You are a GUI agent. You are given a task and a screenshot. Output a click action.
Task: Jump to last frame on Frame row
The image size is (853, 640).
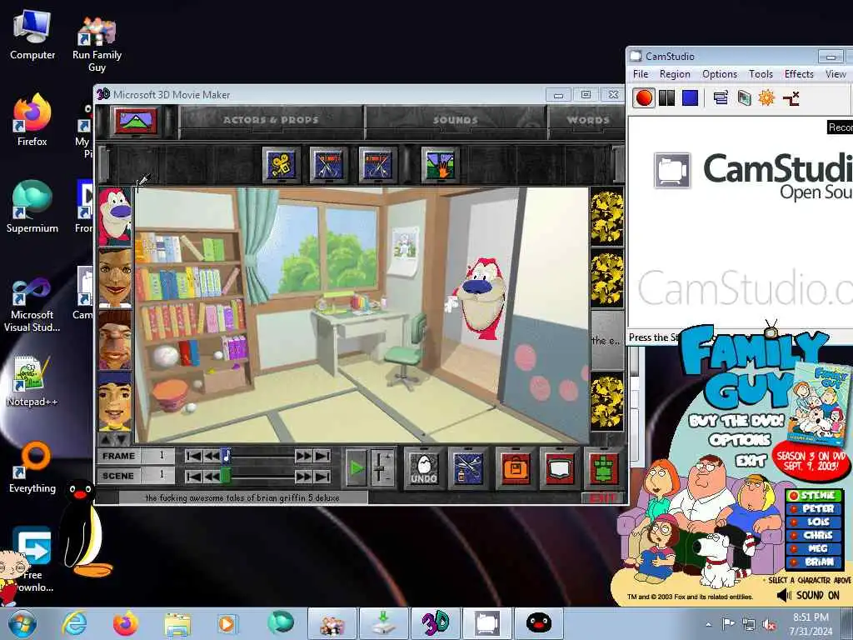[322, 456]
